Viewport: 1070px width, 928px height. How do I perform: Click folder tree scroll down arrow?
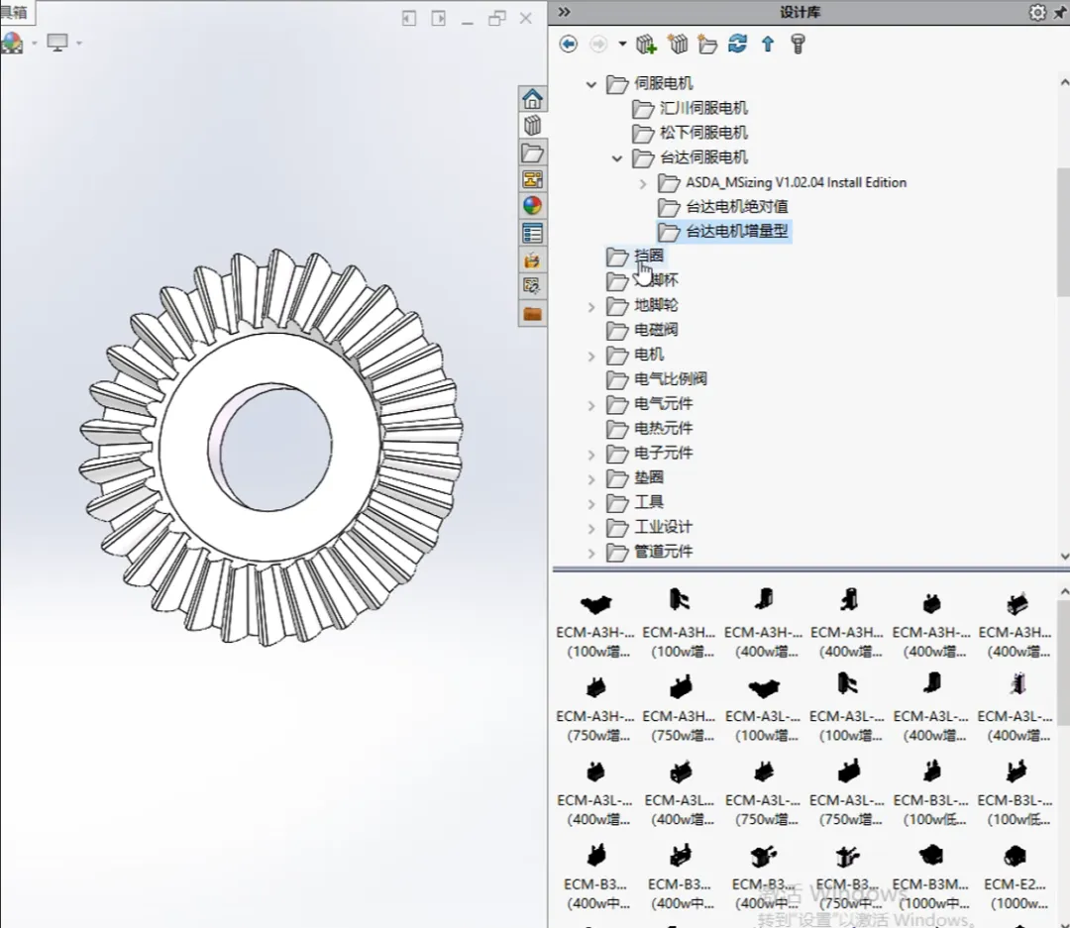[1064, 557]
